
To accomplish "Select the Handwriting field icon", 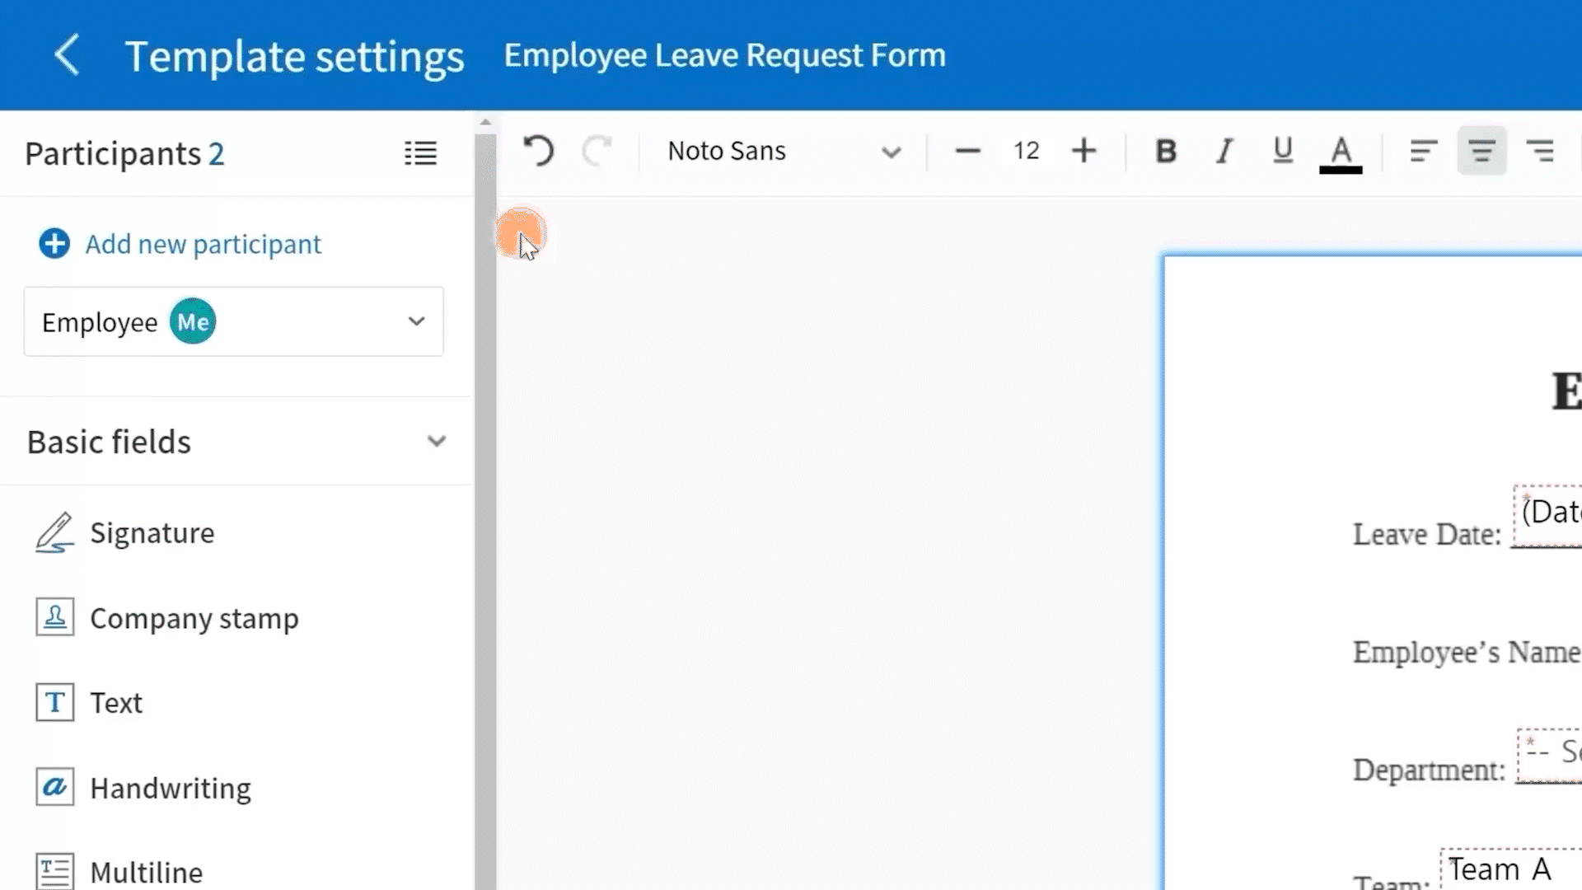I will tap(55, 787).
